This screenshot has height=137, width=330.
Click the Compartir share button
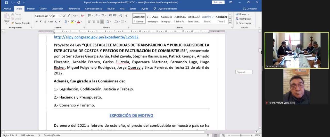click(250, 9)
